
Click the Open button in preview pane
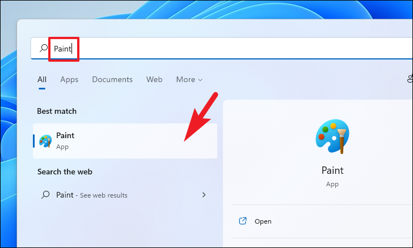322,221
